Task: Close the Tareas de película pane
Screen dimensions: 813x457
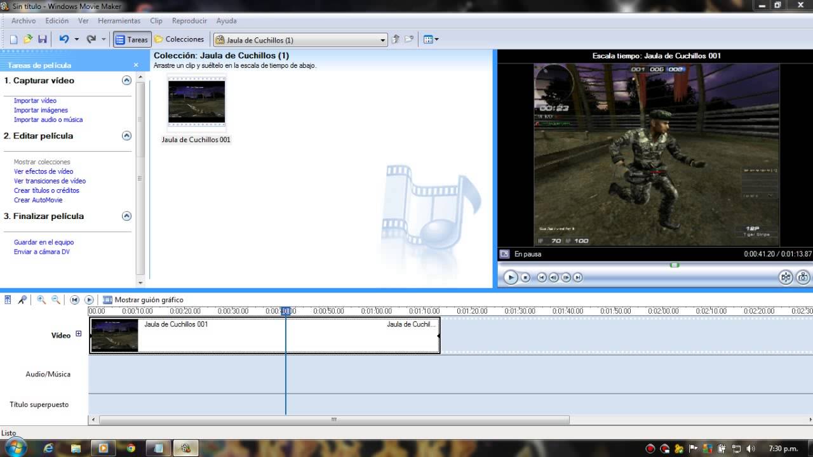Action: (136, 65)
